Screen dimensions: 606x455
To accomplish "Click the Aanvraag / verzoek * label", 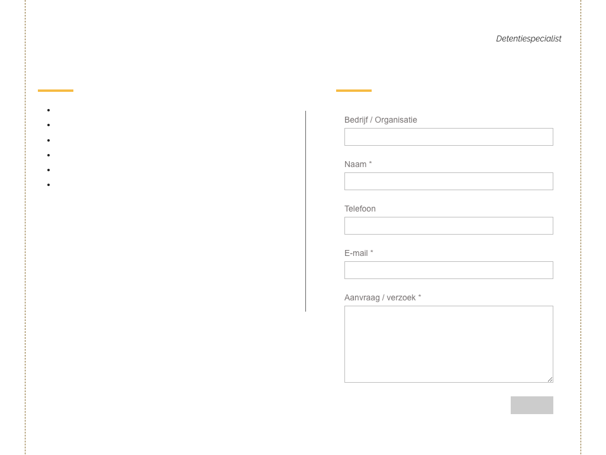I will (x=382, y=297).
